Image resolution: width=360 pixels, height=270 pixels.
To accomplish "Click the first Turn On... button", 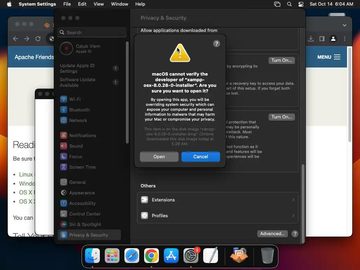I will pyautogui.click(x=282, y=60).
